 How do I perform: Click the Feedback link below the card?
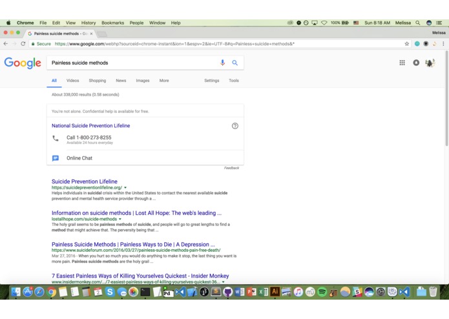click(231, 168)
